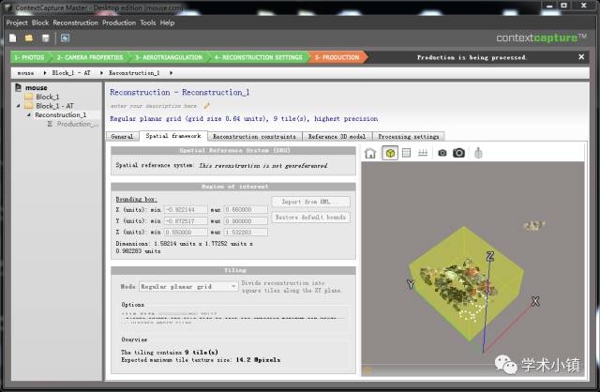This screenshot has height=392, width=600.
Task: Click the large camera snapshot icon
Action: [x=458, y=153]
